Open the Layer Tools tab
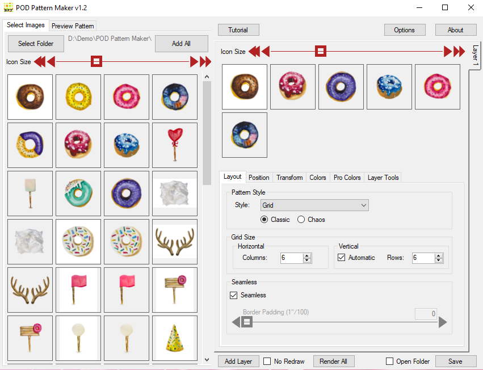The width and height of the screenshot is (483, 370). tap(383, 178)
